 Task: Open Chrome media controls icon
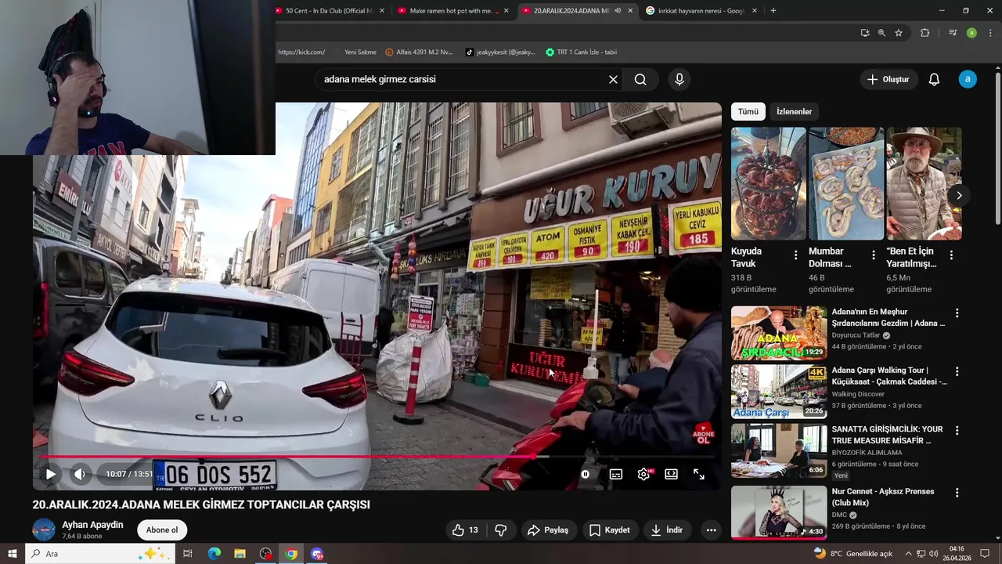953,33
